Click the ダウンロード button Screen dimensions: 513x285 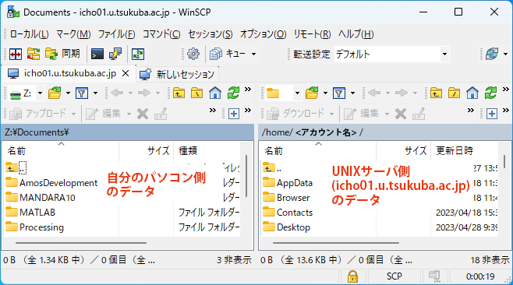(295, 114)
